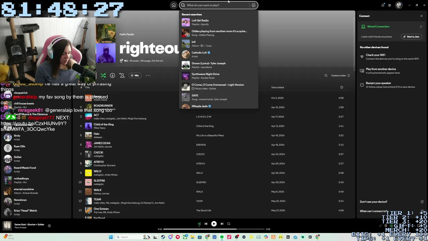Open the My Life is a Beautiful Mess album link
The height and width of the screenshot is (241, 428).
(x=210, y=136)
